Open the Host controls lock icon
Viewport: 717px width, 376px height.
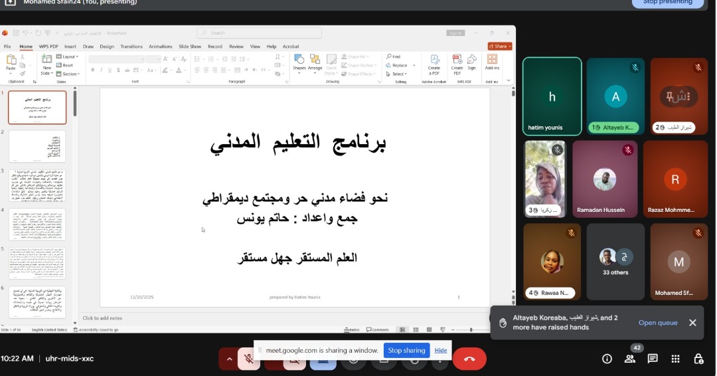point(698,359)
